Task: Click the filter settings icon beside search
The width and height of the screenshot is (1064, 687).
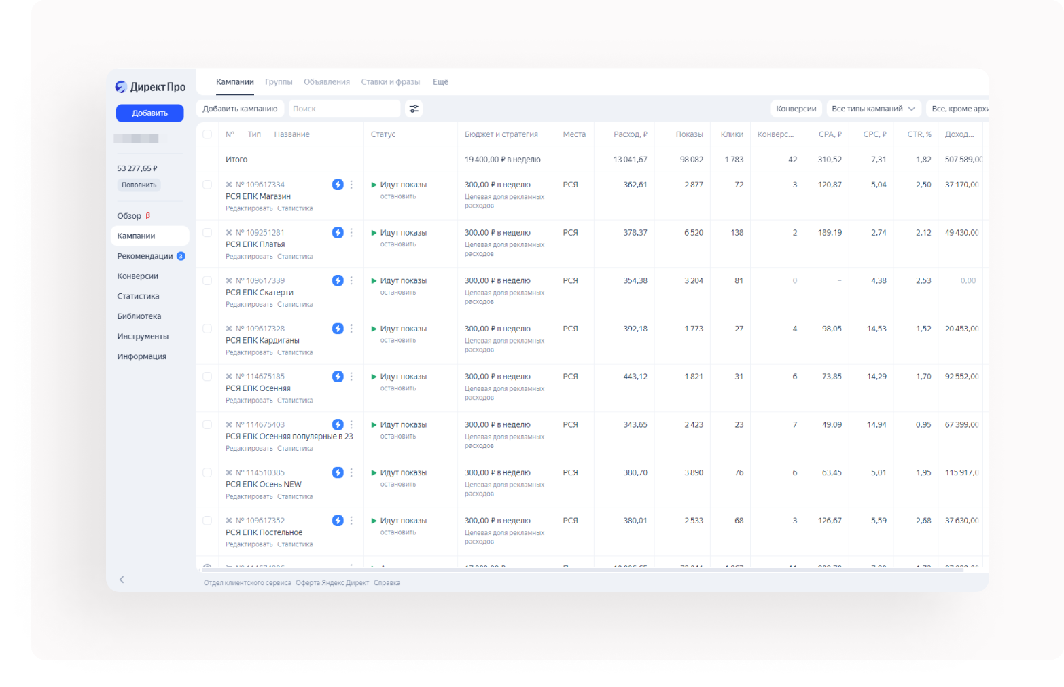Action: pyautogui.click(x=413, y=109)
